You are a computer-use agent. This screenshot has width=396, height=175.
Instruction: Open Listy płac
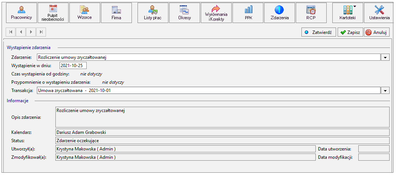coord(153,13)
